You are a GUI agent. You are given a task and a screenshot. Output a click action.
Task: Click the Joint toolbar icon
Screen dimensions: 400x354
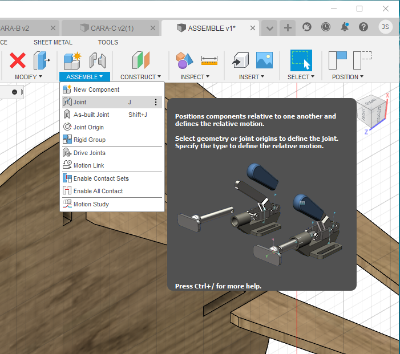pyautogui.click(x=98, y=60)
